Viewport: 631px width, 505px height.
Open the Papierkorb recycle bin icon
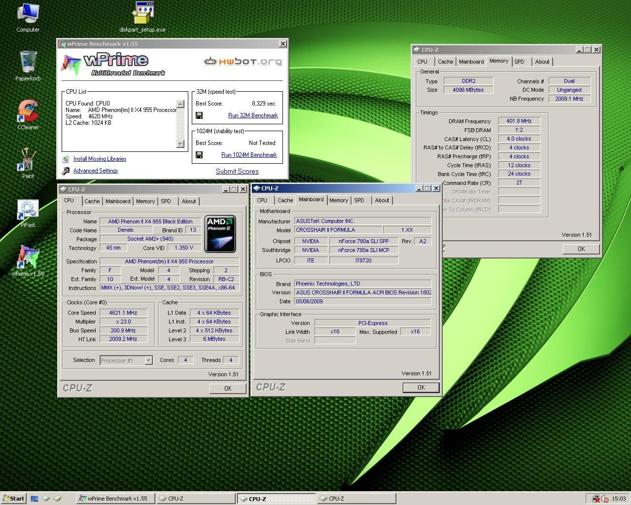click(x=28, y=66)
